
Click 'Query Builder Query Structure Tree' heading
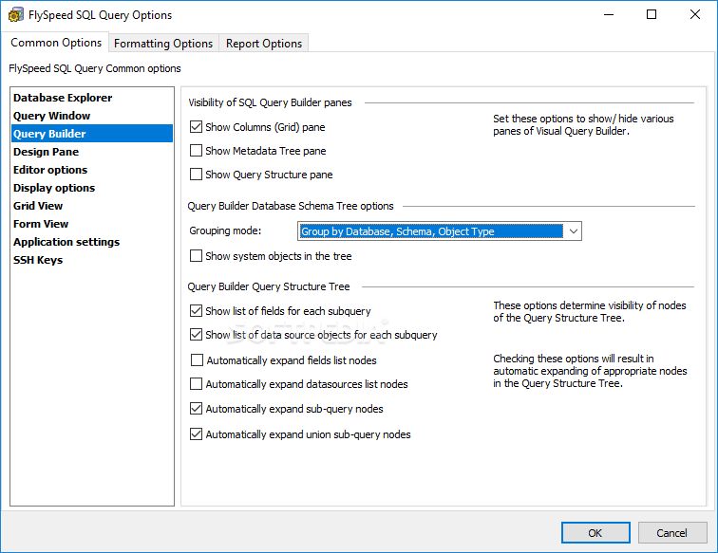[269, 286]
